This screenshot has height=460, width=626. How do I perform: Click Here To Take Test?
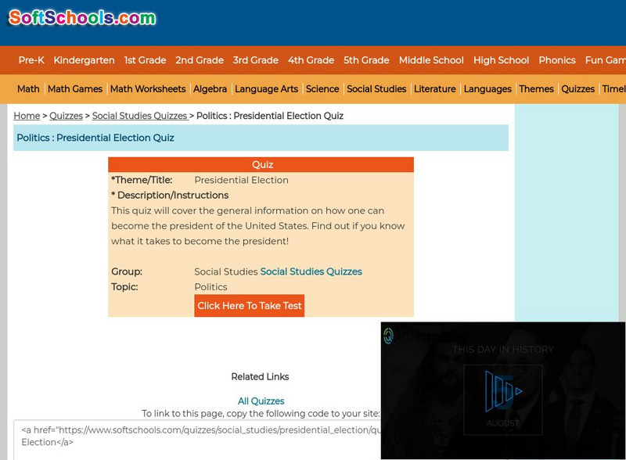248,307
